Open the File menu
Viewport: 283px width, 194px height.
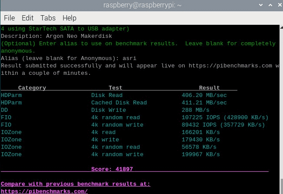click(x=9, y=18)
